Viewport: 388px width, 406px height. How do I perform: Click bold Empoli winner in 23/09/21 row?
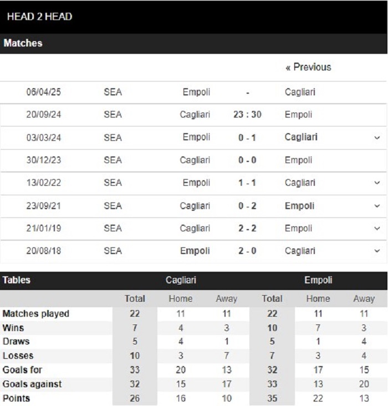click(299, 206)
